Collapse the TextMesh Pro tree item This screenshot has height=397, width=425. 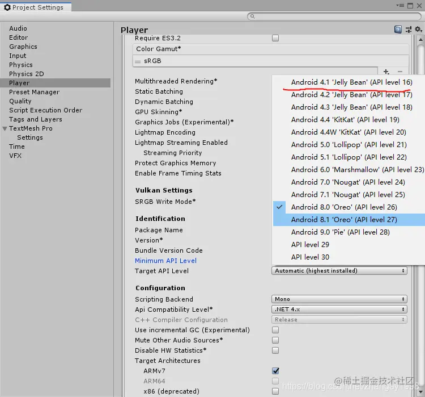pyautogui.click(x=5, y=128)
